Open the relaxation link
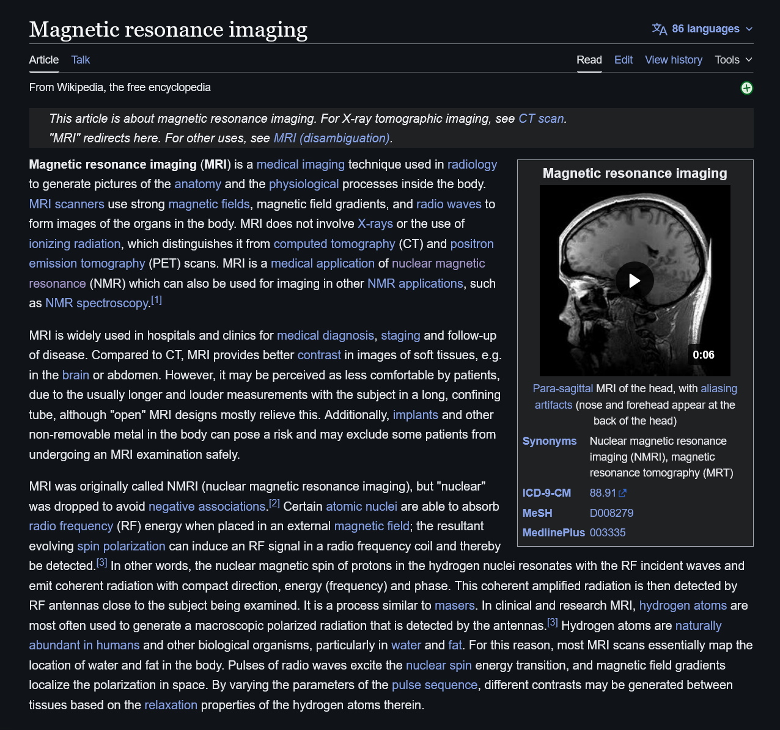780x730 pixels. click(x=171, y=705)
